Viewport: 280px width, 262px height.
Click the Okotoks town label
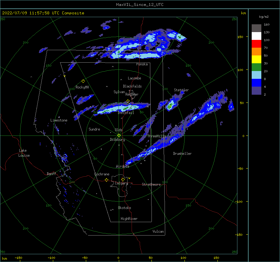124,208
